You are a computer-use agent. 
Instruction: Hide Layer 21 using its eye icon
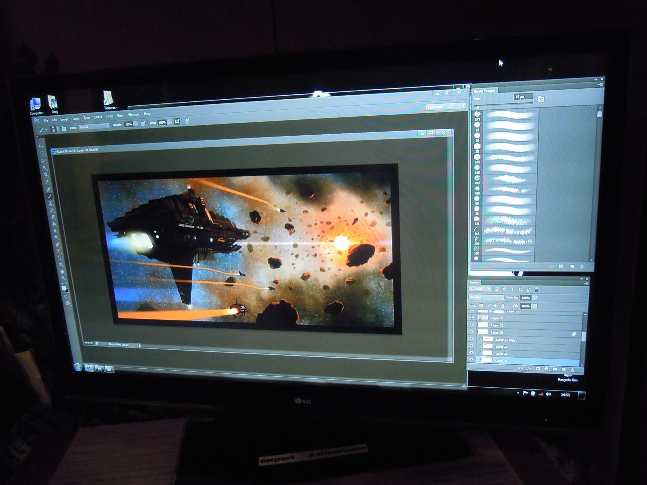[472, 317]
